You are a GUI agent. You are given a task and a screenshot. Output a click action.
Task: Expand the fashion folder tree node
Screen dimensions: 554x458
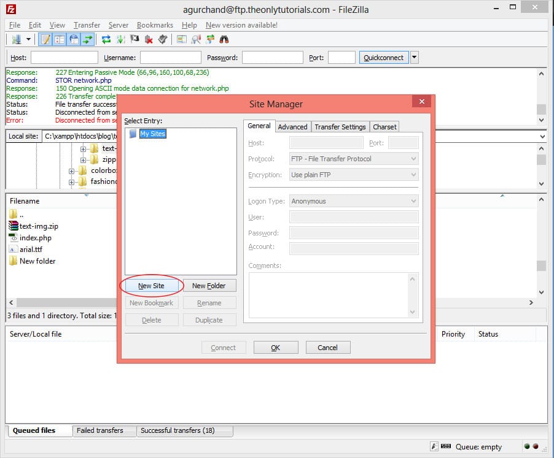tap(71, 182)
